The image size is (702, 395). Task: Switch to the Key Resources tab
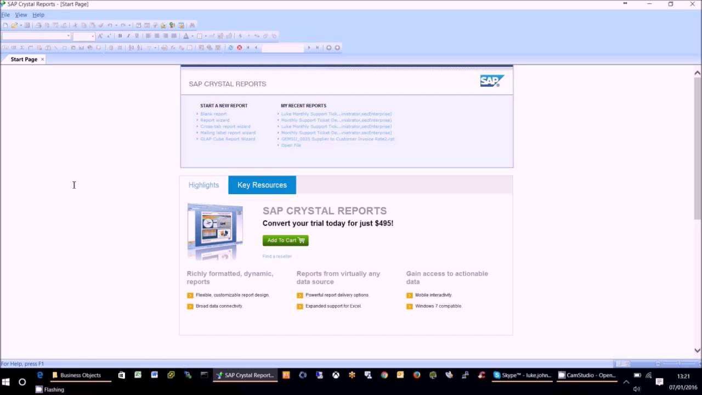point(262,185)
